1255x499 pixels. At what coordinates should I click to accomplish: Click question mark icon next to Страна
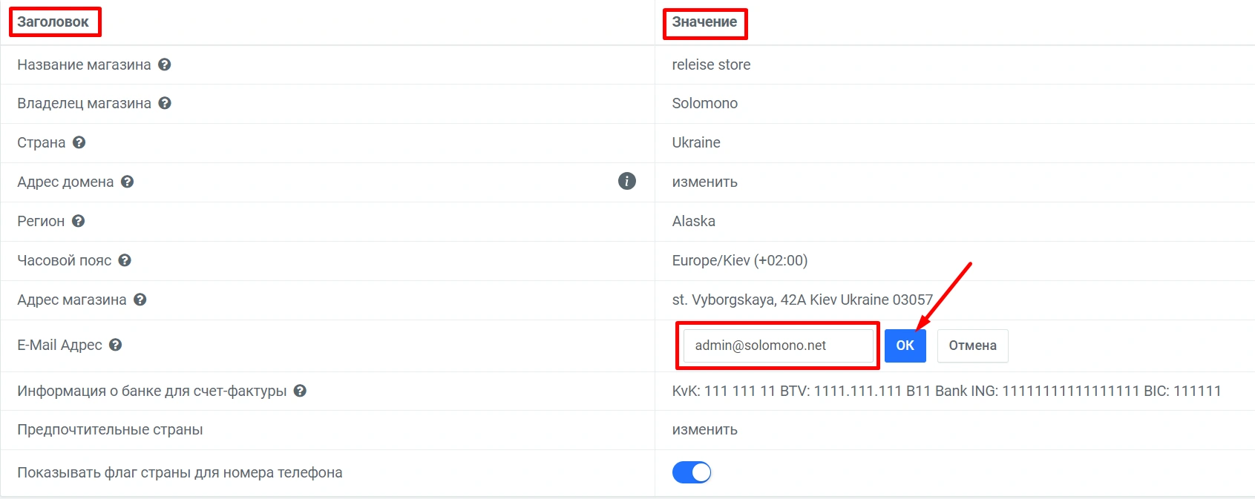[x=79, y=142]
